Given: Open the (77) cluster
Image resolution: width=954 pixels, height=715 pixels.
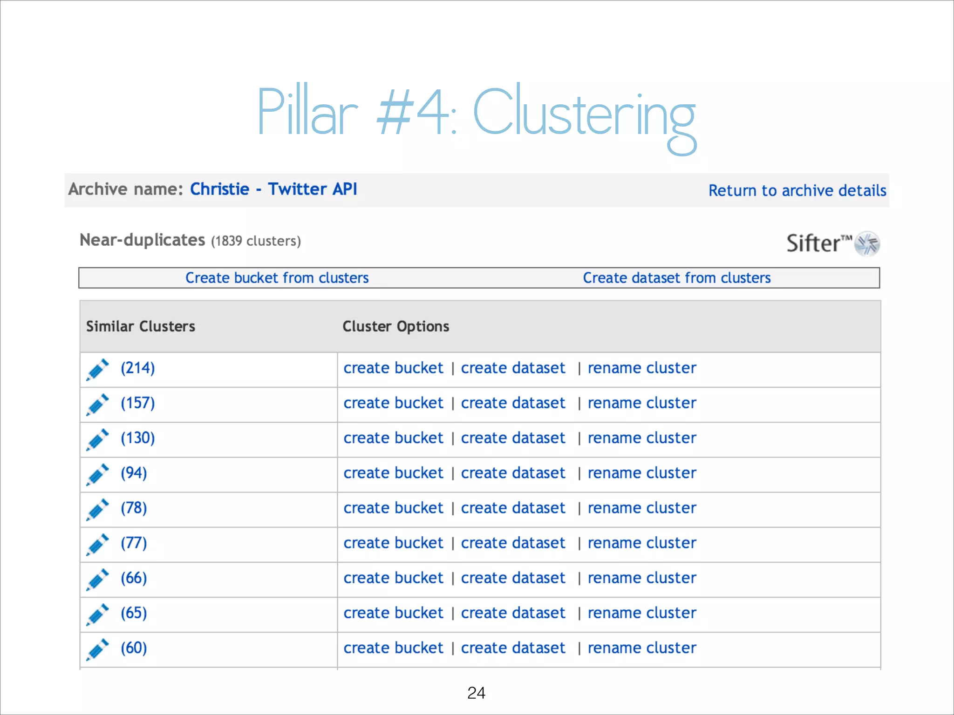Looking at the screenshot, I should pos(134,543).
